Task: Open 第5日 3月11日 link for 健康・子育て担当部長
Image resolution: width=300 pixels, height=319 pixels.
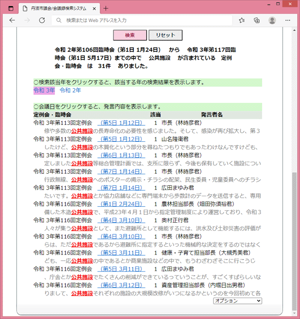Action: click(121, 253)
